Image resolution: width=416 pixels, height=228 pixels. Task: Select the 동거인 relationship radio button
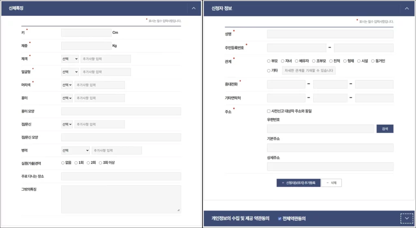tap(373, 61)
